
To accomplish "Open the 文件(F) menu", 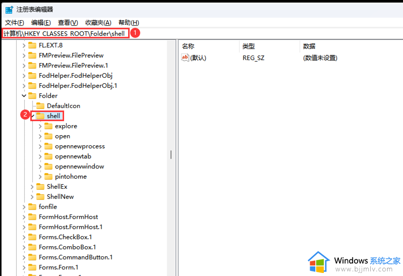I will (x=15, y=23).
